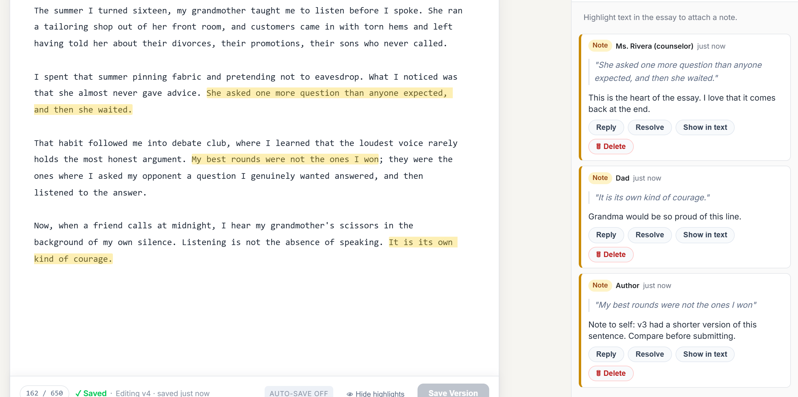
Task: Click 'Grandma would be so proud' comment text
Action: point(665,216)
